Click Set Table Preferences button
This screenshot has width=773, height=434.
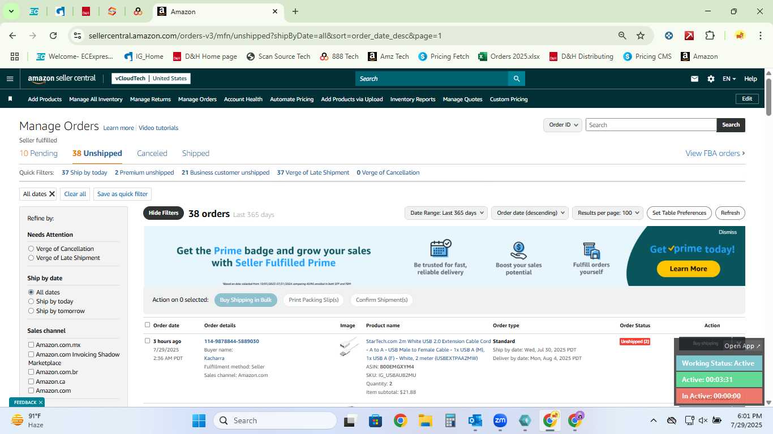pyautogui.click(x=679, y=213)
